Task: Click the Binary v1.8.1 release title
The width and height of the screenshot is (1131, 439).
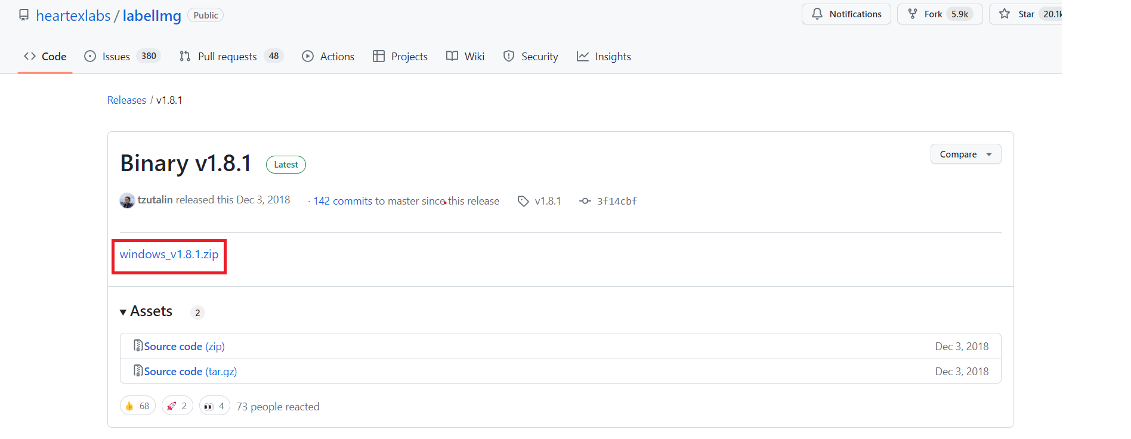Action: point(186,163)
